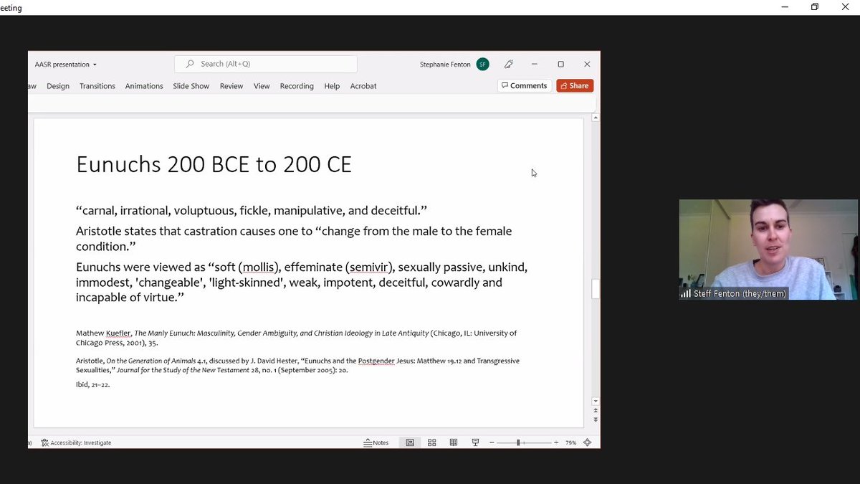Open the Animations tab

point(144,86)
